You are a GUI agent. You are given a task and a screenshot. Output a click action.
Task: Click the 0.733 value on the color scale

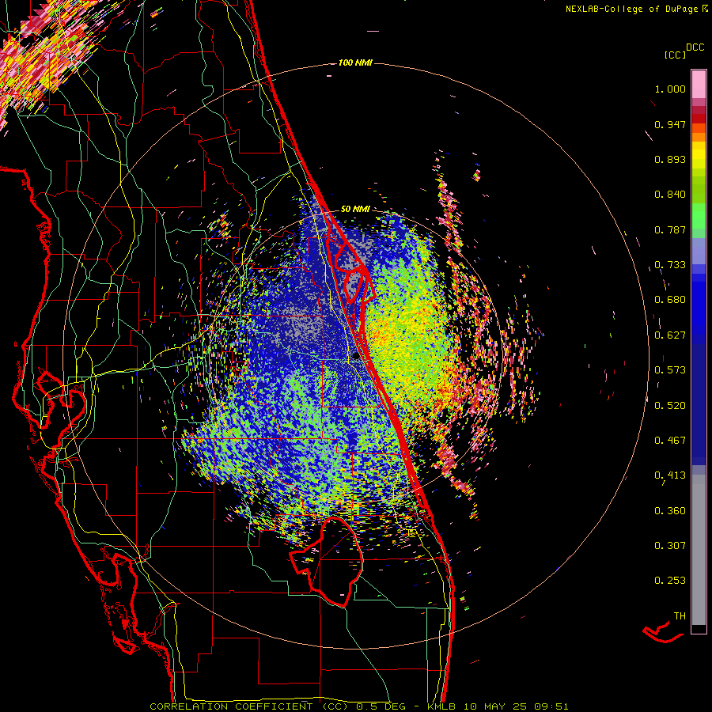point(670,265)
